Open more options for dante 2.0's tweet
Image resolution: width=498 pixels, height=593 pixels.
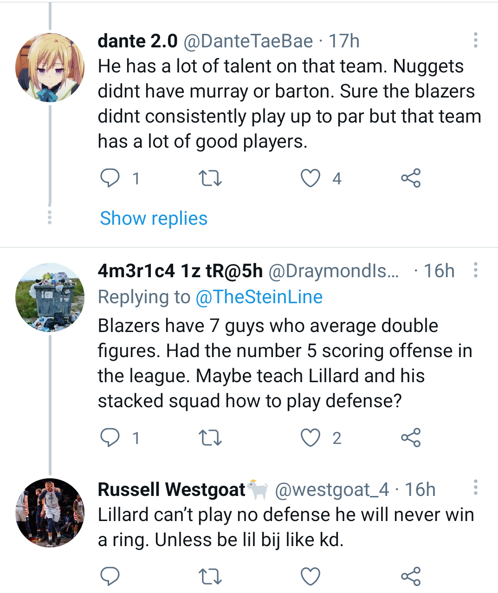click(x=476, y=40)
